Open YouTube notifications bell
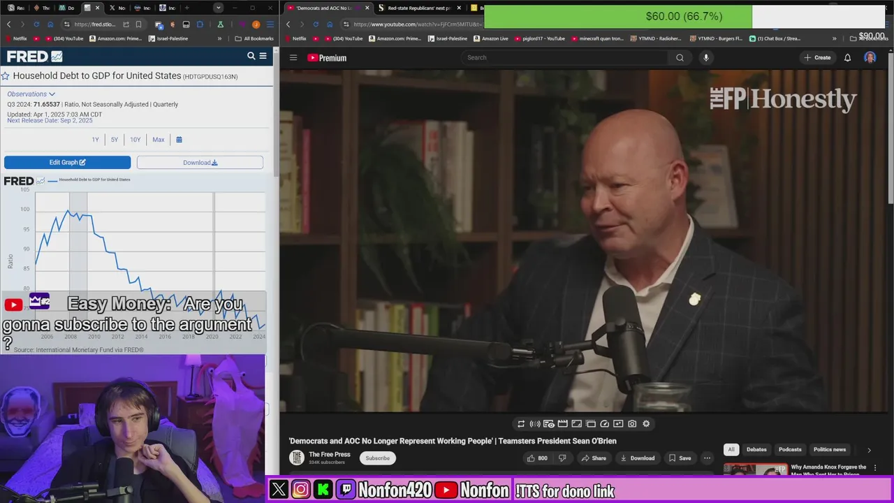Viewport: 894px width, 503px height. [x=847, y=57]
